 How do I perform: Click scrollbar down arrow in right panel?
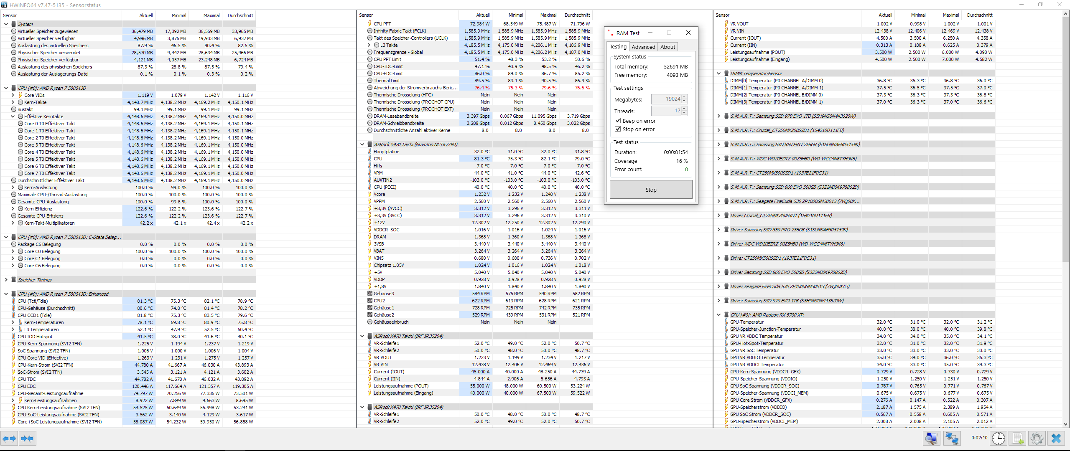1065,424
